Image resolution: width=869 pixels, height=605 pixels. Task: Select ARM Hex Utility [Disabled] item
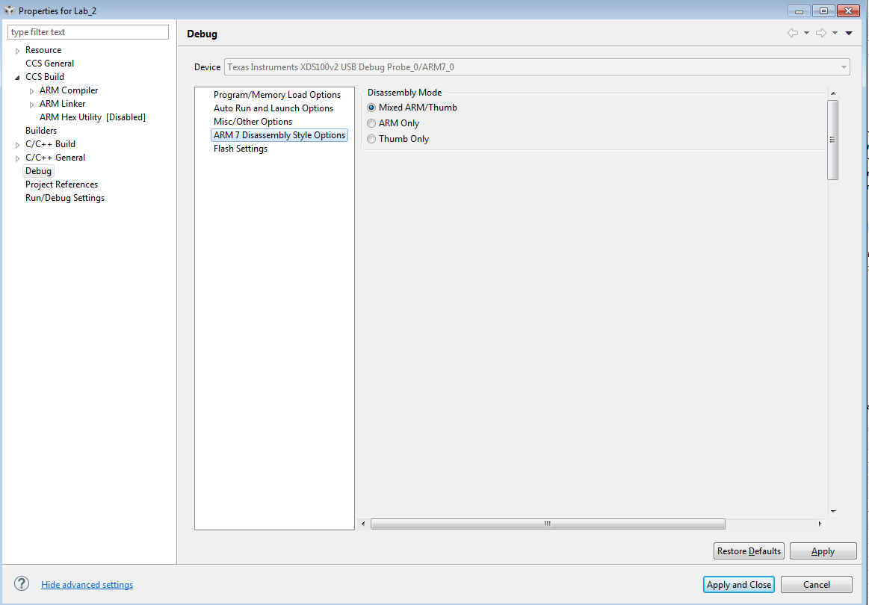pos(93,117)
